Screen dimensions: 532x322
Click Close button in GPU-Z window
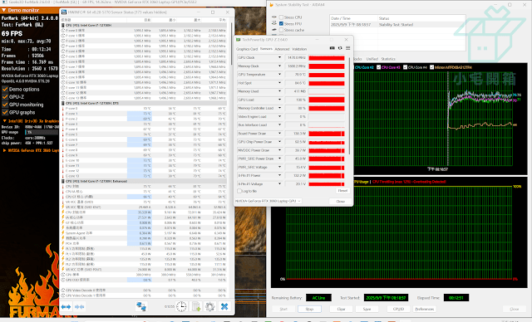tap(340, 201)
